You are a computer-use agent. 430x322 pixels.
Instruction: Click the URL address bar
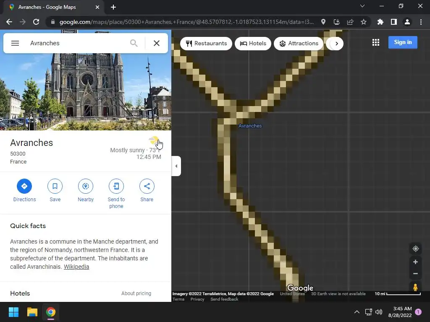pyautogui.click(x=186, y=22)
